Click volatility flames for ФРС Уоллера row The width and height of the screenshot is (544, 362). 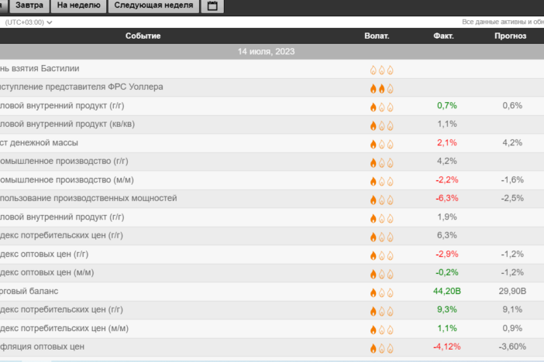[x=381, y=89]
